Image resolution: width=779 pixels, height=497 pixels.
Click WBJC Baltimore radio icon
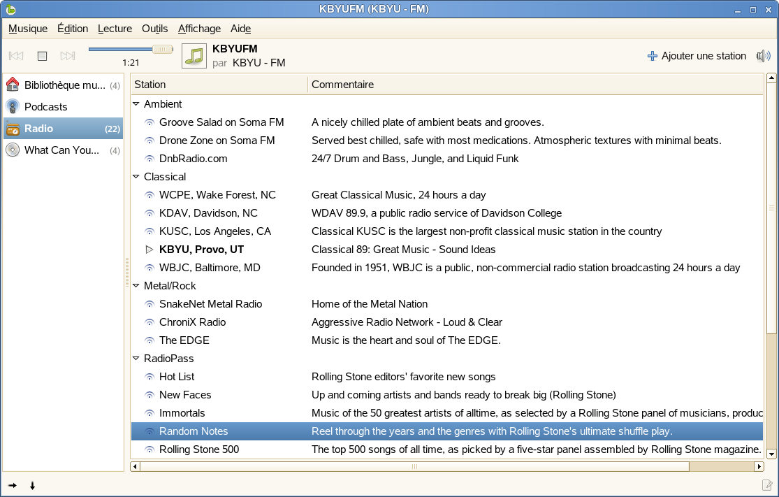(149, 268)
